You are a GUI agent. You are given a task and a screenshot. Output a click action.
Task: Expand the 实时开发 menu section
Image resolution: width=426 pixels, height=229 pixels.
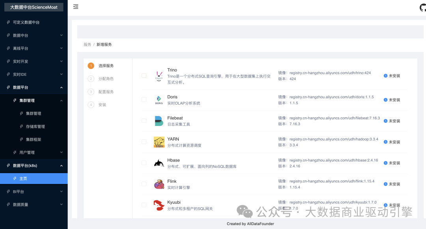(x=34, y=62)
